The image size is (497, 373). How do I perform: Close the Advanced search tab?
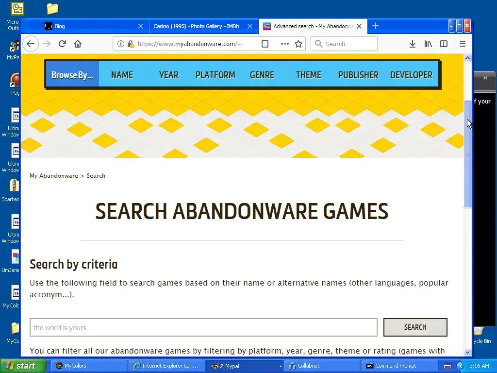pos(359,26)
